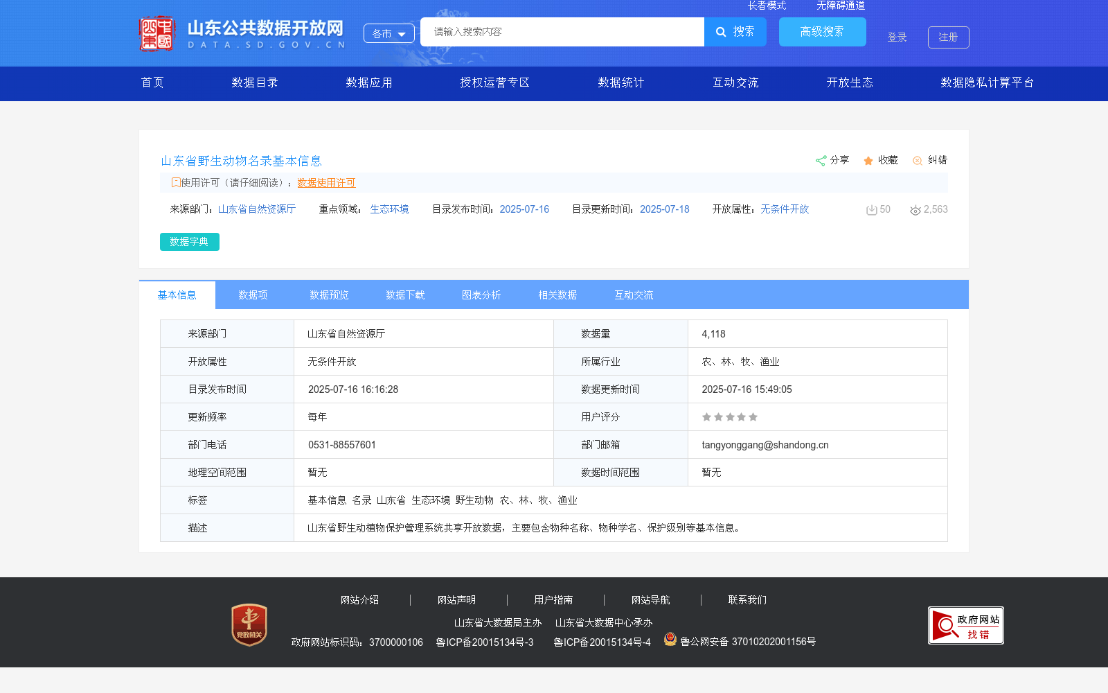Switch to 长者模式 elder mode

tap(767, 6)
